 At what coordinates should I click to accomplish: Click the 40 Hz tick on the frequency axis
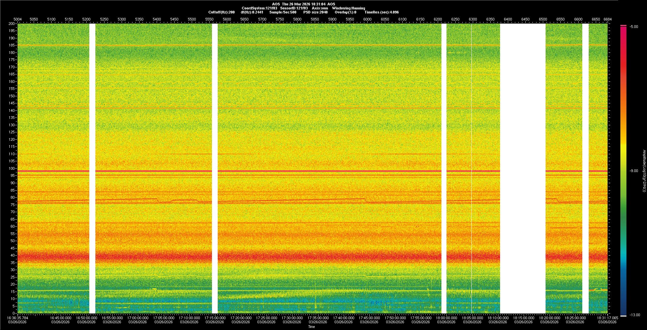click(x=12, y=255)
